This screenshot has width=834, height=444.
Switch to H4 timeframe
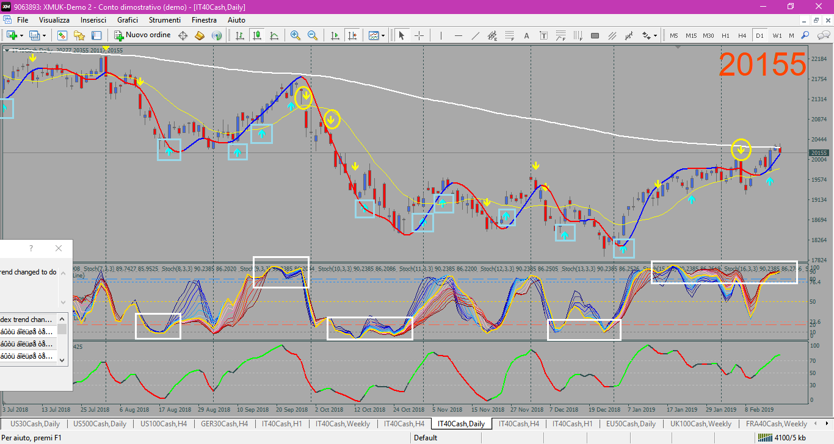coord(742,35)
